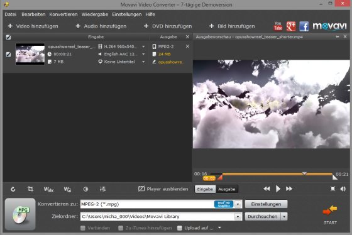
Task: Click the MPG disc format icon
Action: pyautogui.click(x=20, y=214)
